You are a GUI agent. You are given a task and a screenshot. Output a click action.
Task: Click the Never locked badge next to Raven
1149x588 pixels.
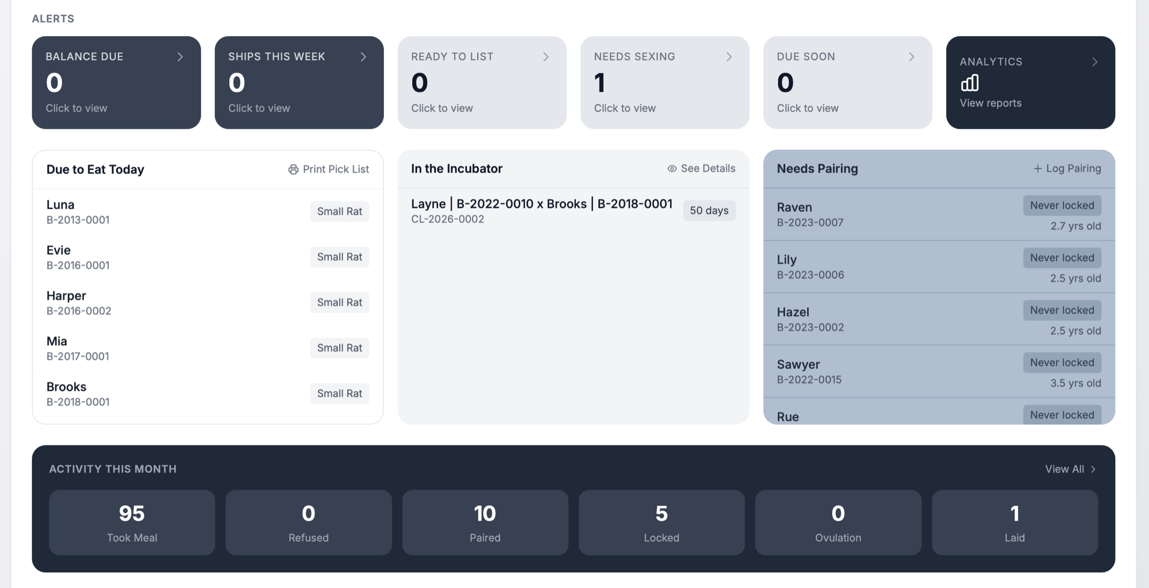point(1062,205)
